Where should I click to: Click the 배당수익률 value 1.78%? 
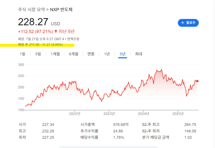[119, 138]
